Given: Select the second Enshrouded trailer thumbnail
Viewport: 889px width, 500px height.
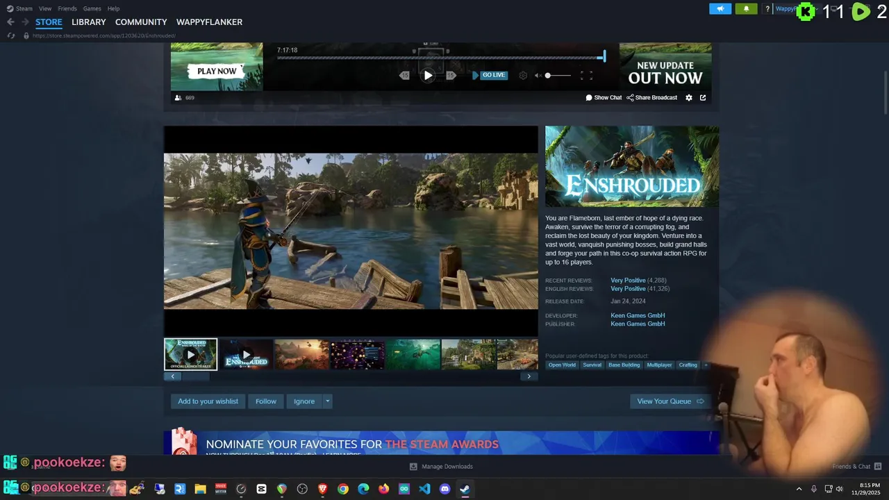Looking at the screenshot, I should pyautogui.click(x=246, y=354).
